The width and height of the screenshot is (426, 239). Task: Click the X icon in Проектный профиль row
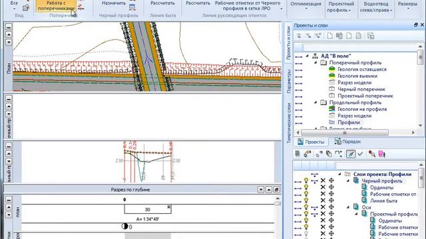tap(323, 214)
